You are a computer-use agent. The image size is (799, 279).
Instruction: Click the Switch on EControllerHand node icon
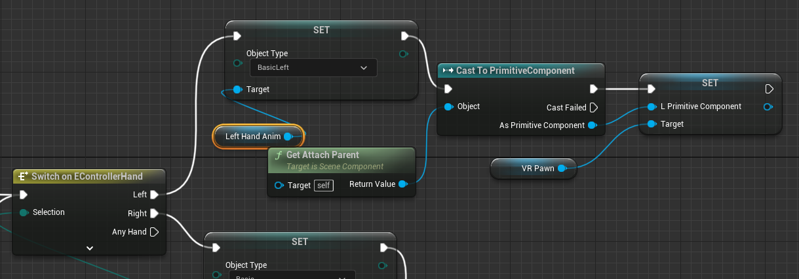coord(23,176)
